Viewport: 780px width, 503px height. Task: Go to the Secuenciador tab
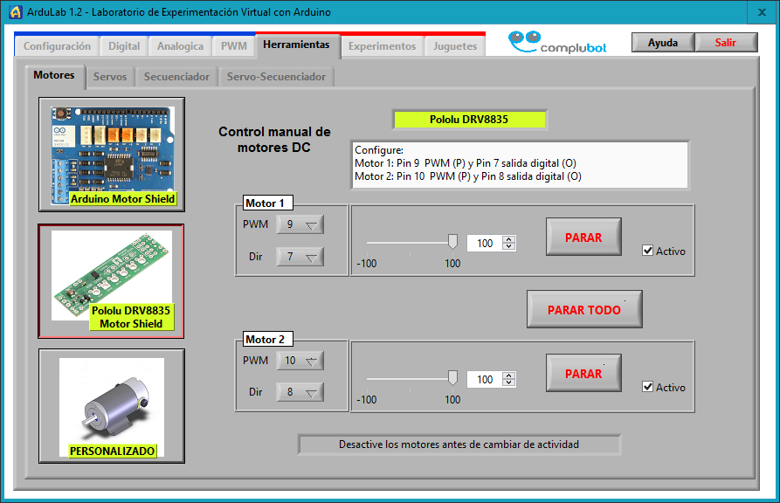click(x=176, y=77)
